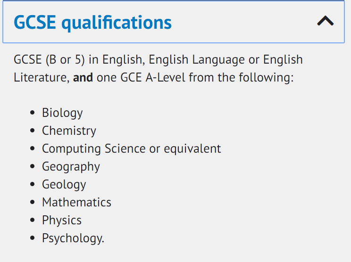Select the Geology list item
The height and width of the screenshot is (262, 351).
(64, 185)
